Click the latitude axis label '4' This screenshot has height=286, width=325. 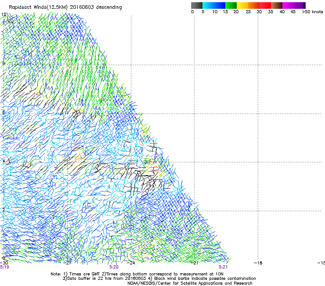pyautogui.click(x=4, y=161)
